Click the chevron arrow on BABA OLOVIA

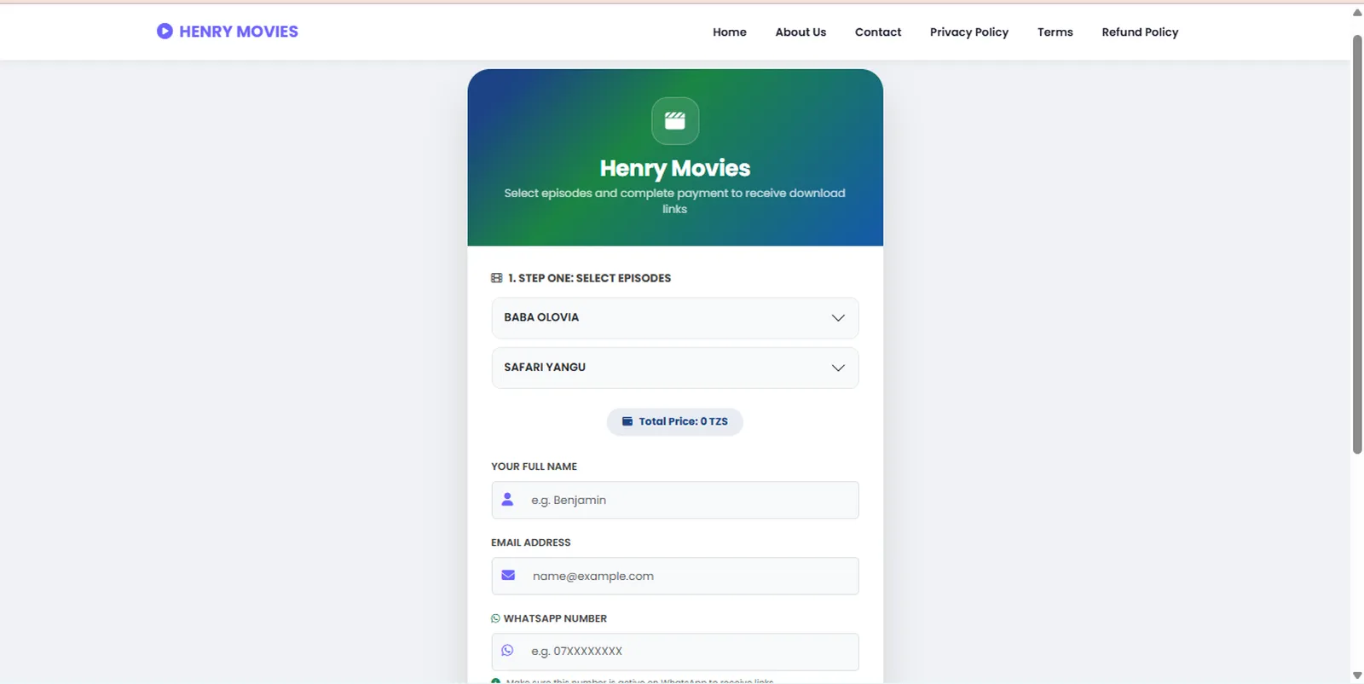[x=838, y=318]
